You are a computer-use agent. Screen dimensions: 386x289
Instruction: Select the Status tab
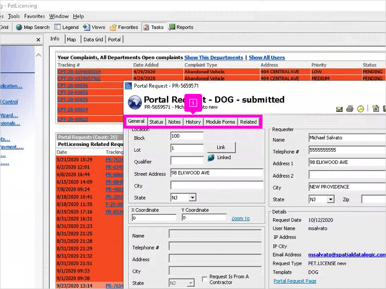tap(156, 122)
